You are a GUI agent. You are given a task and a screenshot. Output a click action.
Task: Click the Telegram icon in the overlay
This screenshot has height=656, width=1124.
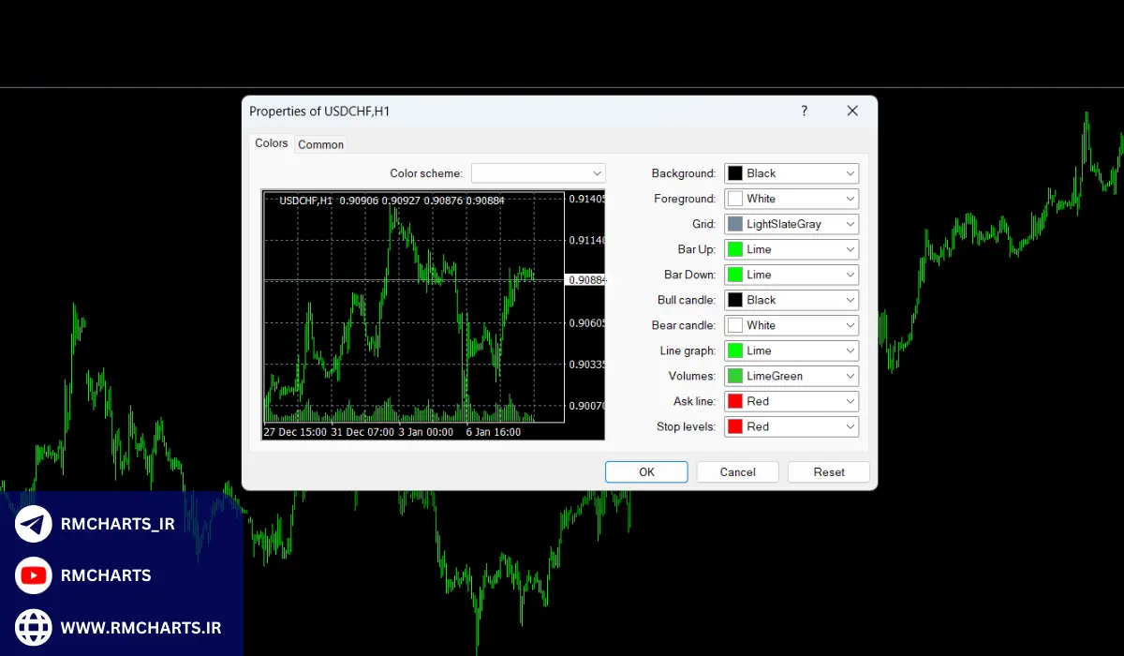tap(34, 524)
